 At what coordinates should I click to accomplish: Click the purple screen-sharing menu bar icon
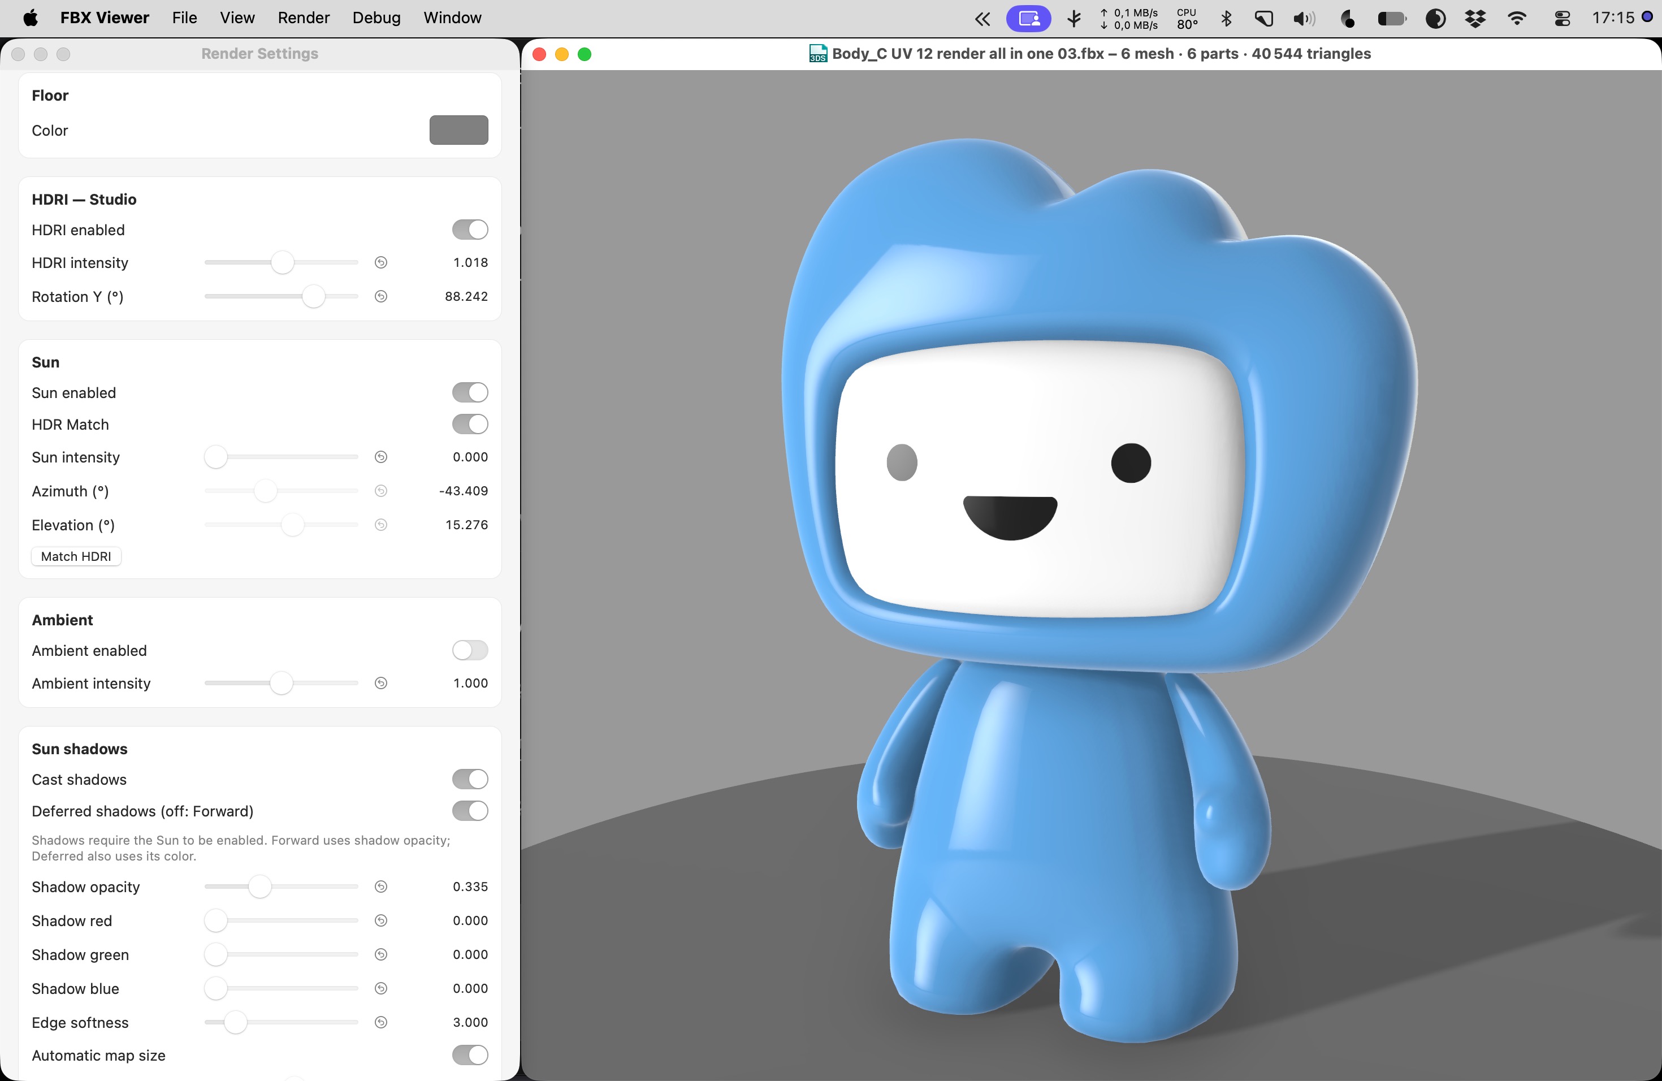[1029, 18]
